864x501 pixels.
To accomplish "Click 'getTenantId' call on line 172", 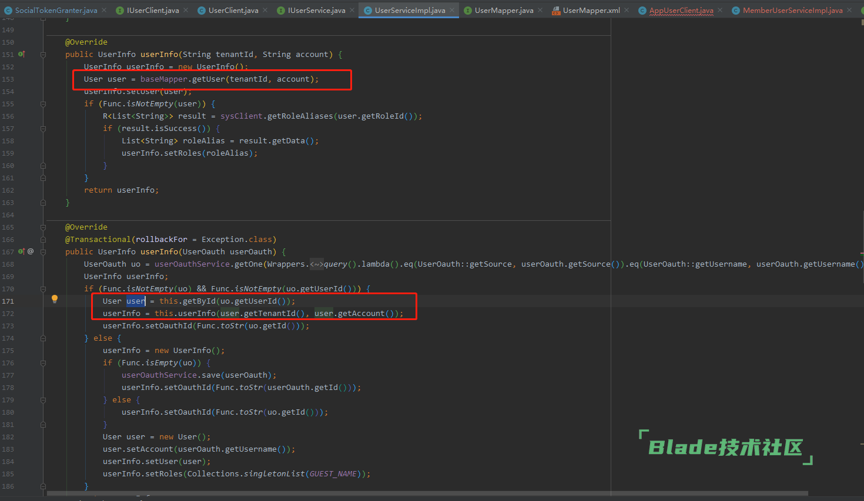I will pyautogui.click(x=270, y=314).
